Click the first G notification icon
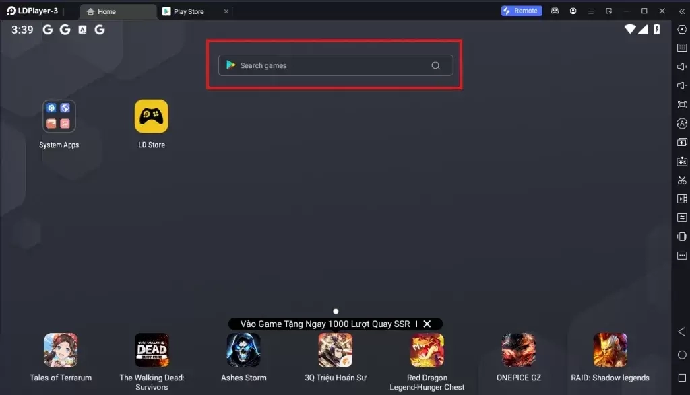 pos(48,30)
